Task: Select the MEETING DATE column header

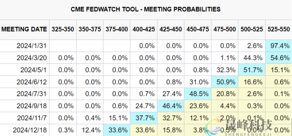Action: (x=25, y=29)
